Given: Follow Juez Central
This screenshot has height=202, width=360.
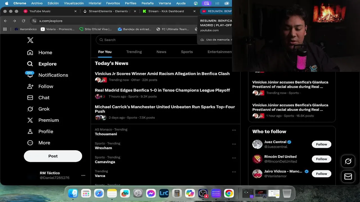Looking at the screenshot, I should (x=321, y=144).
